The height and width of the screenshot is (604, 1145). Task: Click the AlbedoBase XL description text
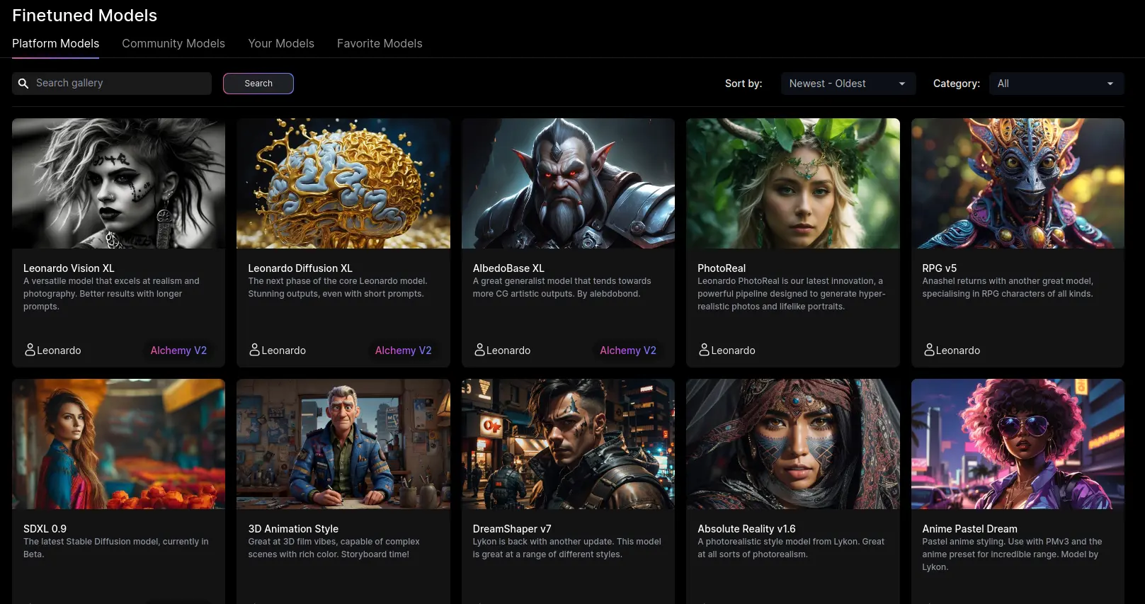[x=562, y=287]
